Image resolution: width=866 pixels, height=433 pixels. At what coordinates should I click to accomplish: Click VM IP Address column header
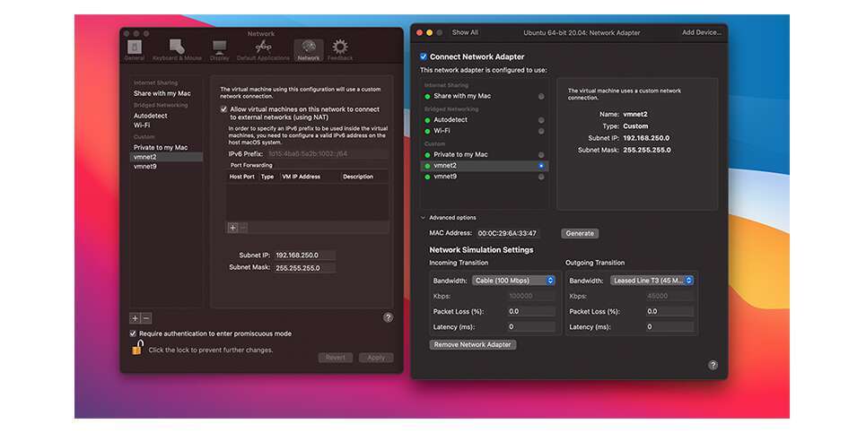302,178
